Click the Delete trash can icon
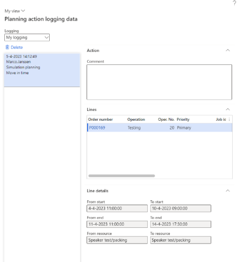237x262 pixels. point(7,47)
